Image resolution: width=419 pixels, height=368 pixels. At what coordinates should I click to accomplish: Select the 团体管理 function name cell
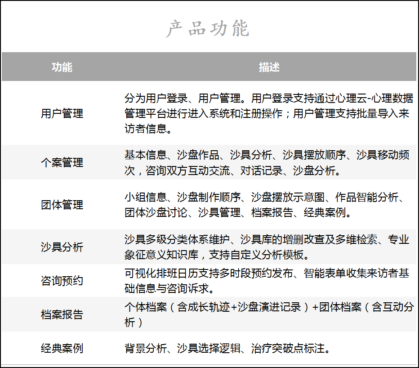[62, 205]
